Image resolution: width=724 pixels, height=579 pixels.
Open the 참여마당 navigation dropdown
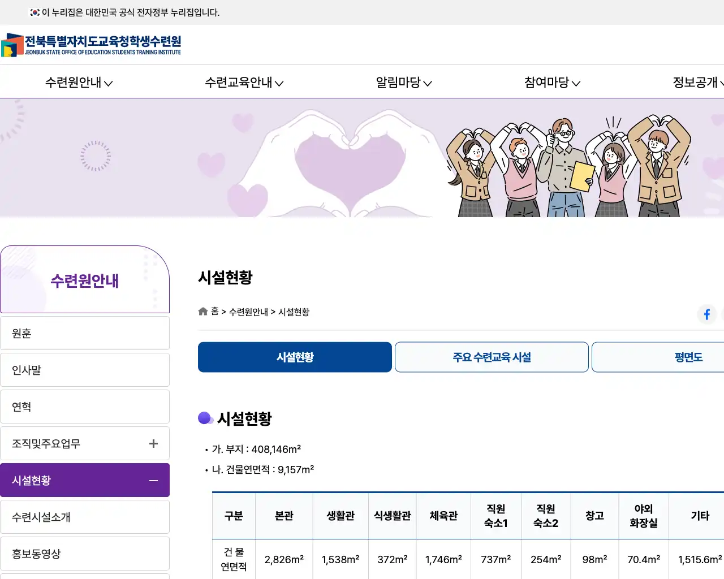[551, 83]
